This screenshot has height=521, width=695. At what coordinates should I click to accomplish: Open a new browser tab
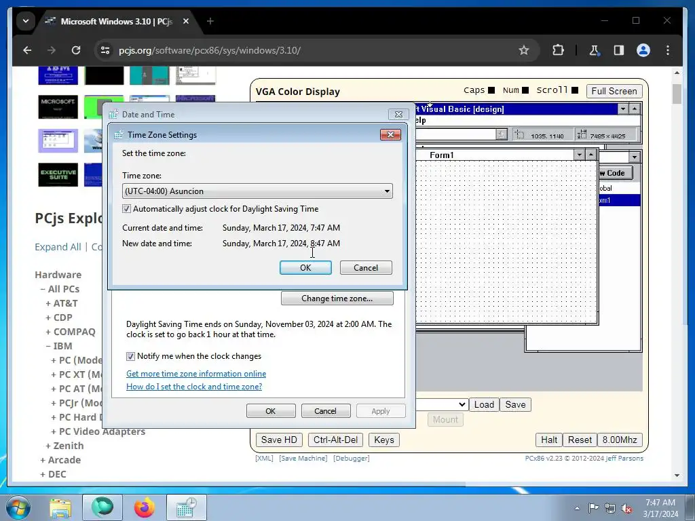pyautogui.click(x=210, y=21)
